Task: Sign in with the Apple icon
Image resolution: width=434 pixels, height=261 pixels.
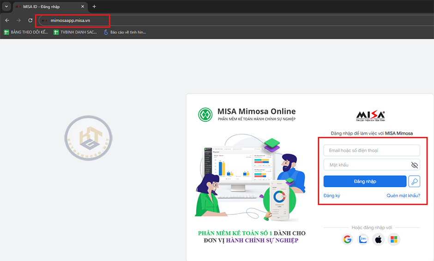Action: [379, 239]
